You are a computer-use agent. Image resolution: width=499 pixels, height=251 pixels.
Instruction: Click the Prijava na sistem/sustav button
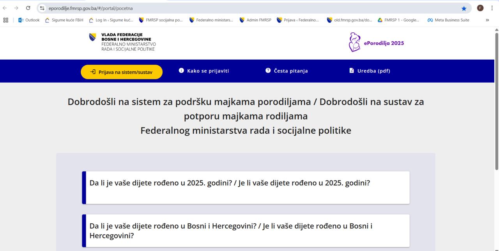122,72
